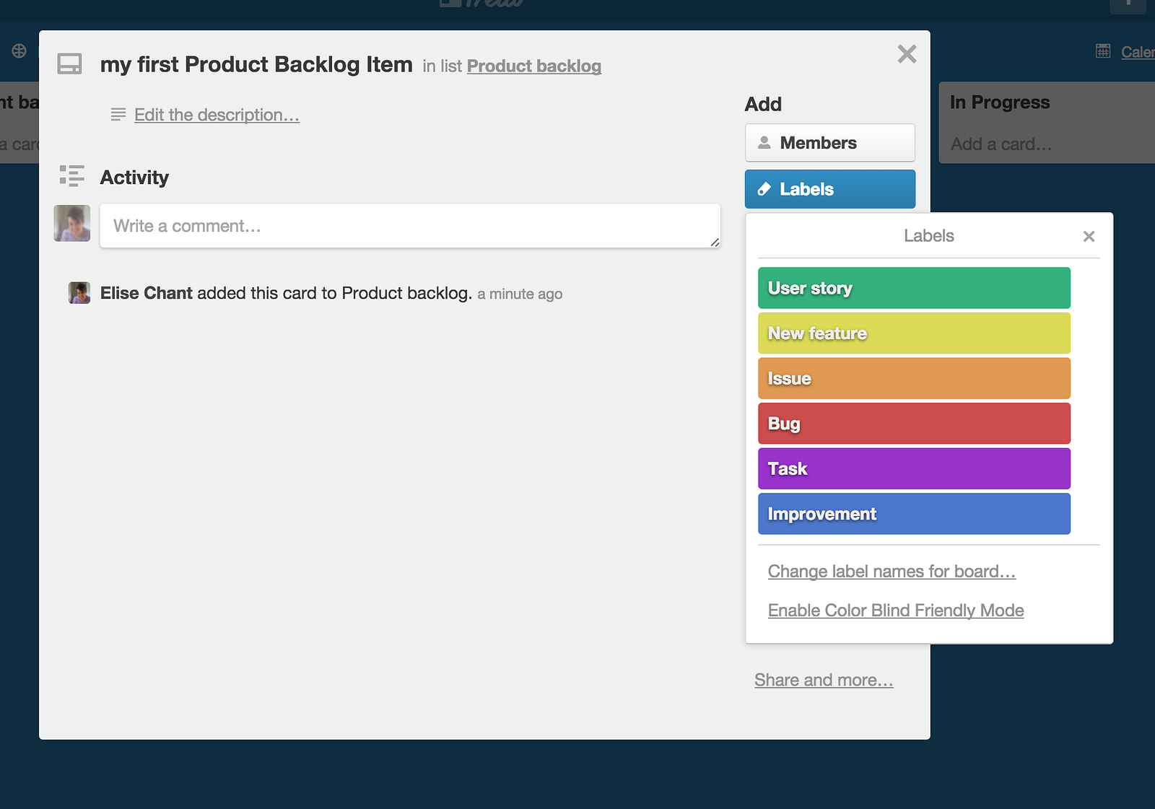The height and width of the screenshot is (809, 1155).
Task: Click the Write a comment field
Action: pyautogui.click(x=410, y=226)
